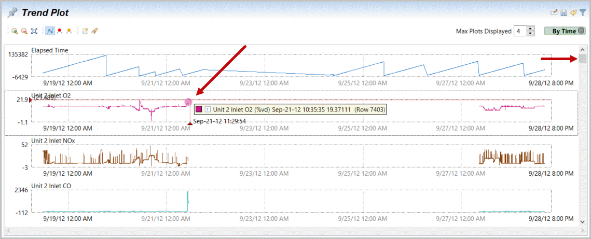Select the orange marker pin tool

point(69,31)
